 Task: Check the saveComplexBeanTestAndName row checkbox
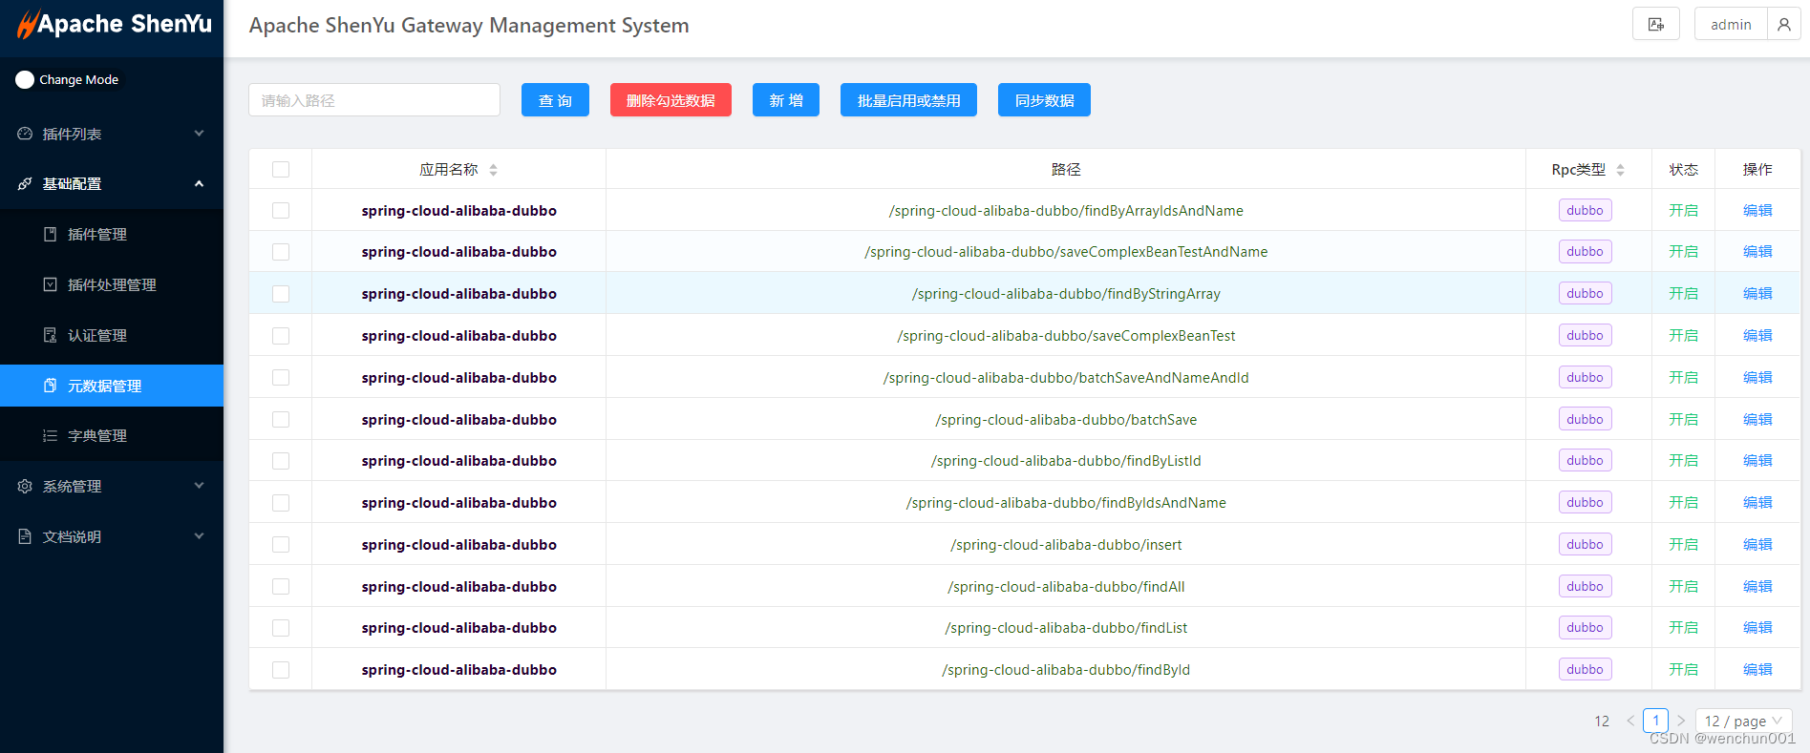coord(281,252)
